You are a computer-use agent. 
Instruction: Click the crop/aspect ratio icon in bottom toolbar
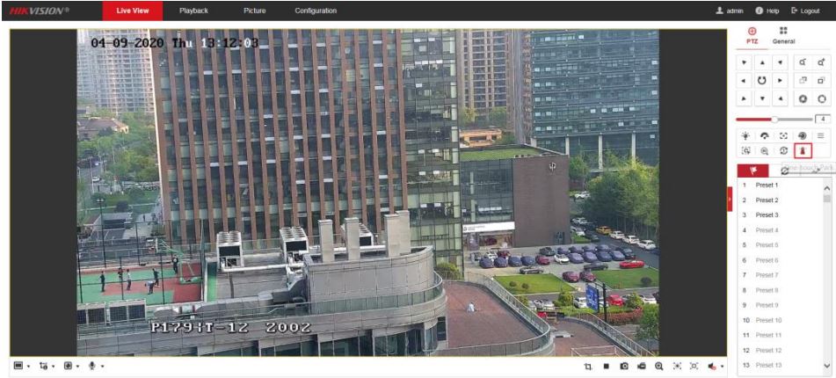588,367
